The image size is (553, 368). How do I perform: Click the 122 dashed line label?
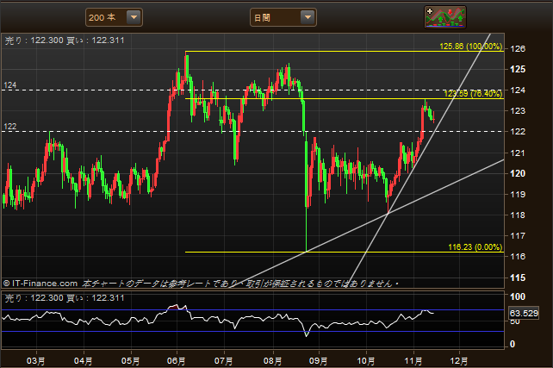9,127
